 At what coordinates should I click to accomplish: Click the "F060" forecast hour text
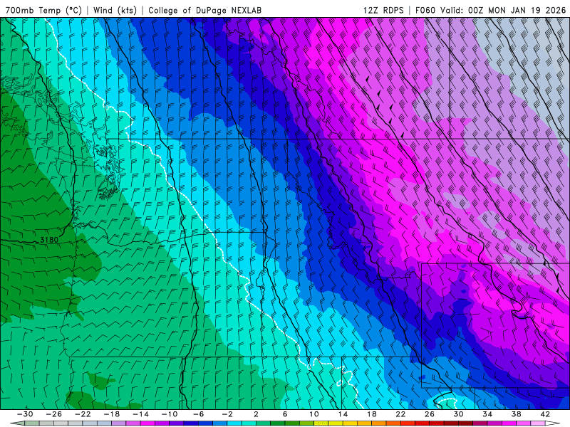425,10
